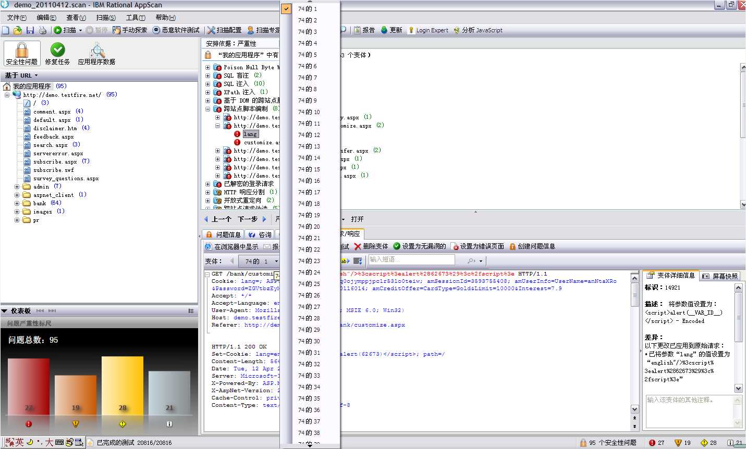This screenshot has height=449, width=746.
Task: Switch to the screenshot (屏幕快照) tab
Action: pos(720,276)
